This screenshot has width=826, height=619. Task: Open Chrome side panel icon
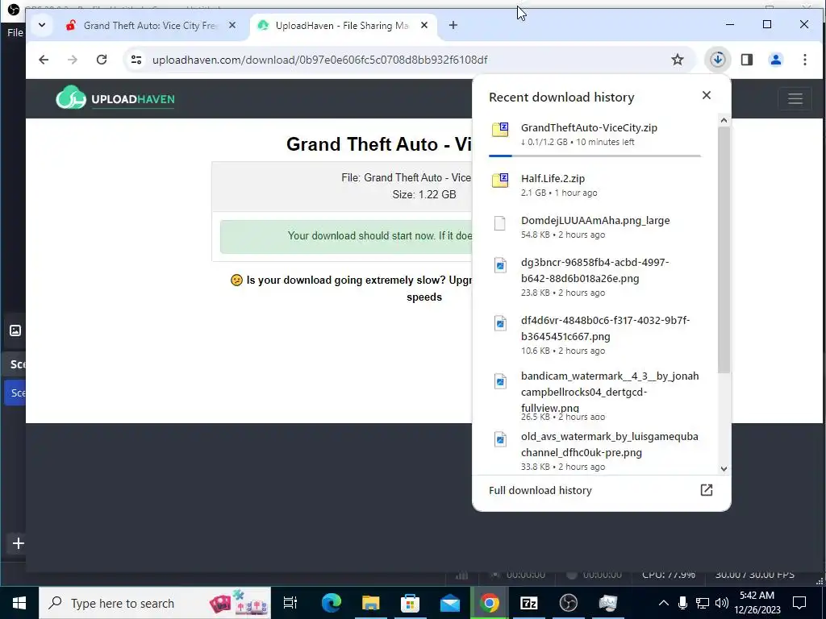[747, 60]
